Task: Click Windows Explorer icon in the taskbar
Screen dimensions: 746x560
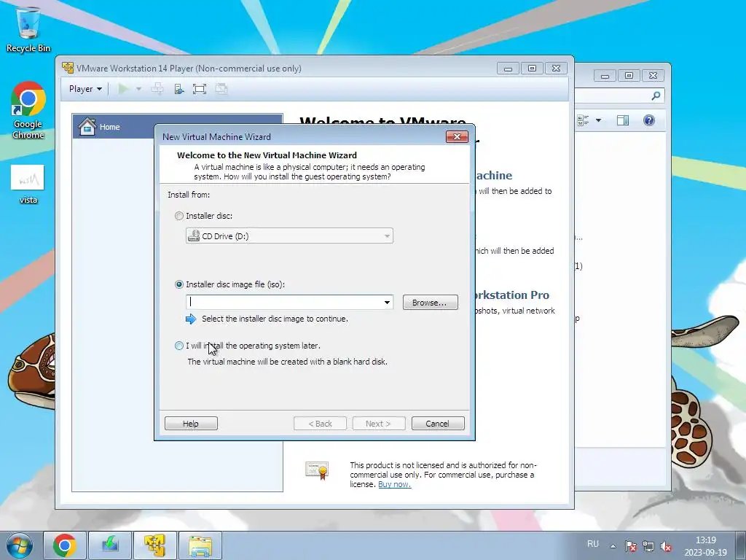Action: pos(200,545)
